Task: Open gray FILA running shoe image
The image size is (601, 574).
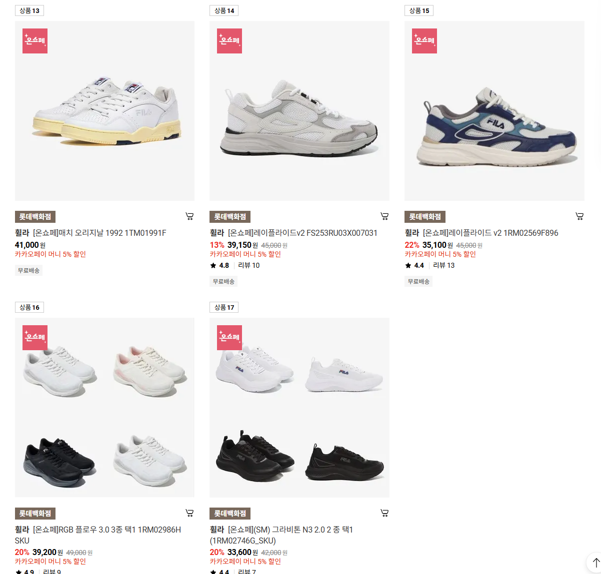Action: 299,111
